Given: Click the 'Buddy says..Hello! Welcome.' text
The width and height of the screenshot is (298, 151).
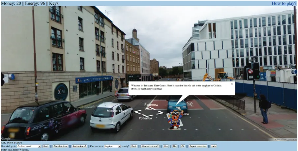Looking at the screenshot, I should click(15, 150).
